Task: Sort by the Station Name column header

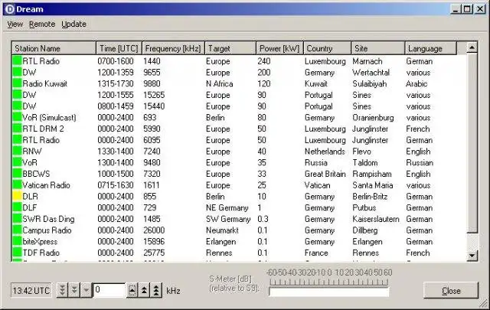Action: pos(54,48)
